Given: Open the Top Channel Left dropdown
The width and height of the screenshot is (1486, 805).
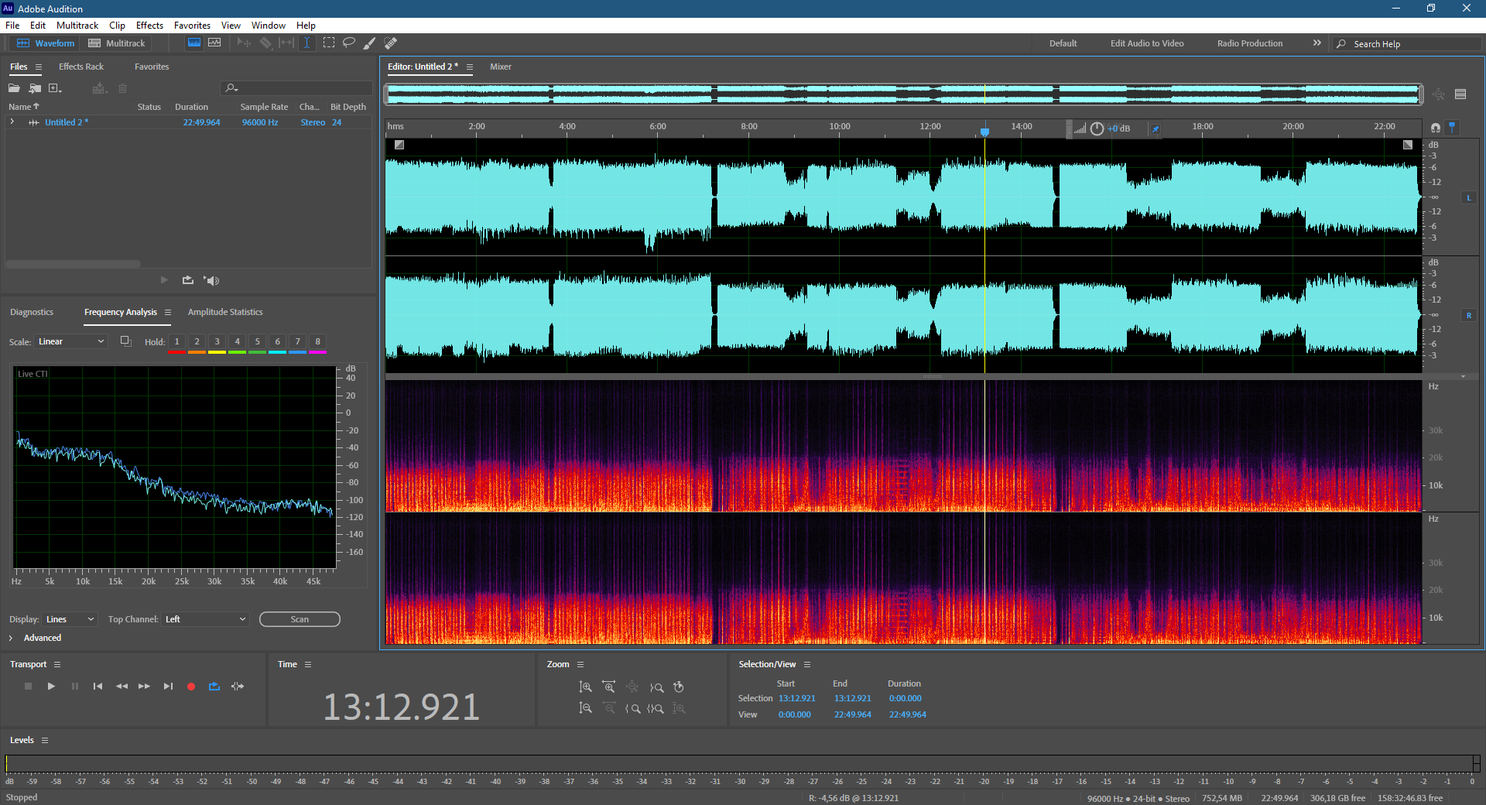Looking at the screenshot, I should click(205, 619).
